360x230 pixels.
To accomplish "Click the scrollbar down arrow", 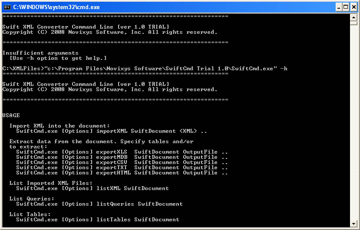I will click(353, 223).
